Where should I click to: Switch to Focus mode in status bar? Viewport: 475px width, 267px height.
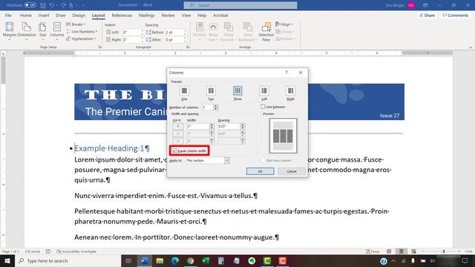click(x=373, y=251)
